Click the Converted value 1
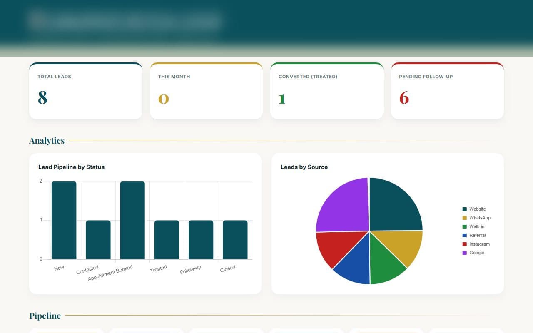Viewport: 533px width, 333px height. (x=282, y=99)
